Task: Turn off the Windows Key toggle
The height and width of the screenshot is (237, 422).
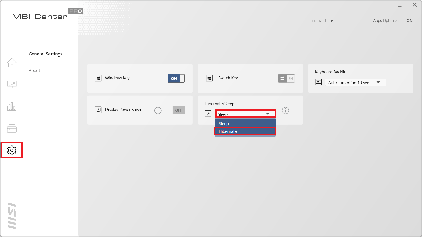Action: 176,78
